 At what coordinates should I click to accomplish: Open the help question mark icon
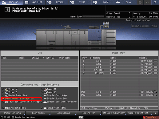pos(155,2)
